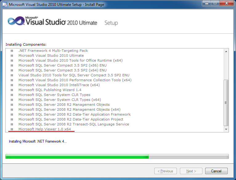Select 'Microsoft SQL Publishing Wizard 1.4' text

tap(50, 90)
